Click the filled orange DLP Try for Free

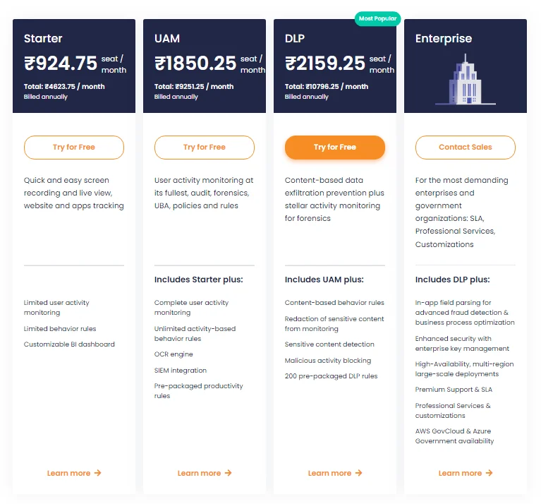(334, 148)
